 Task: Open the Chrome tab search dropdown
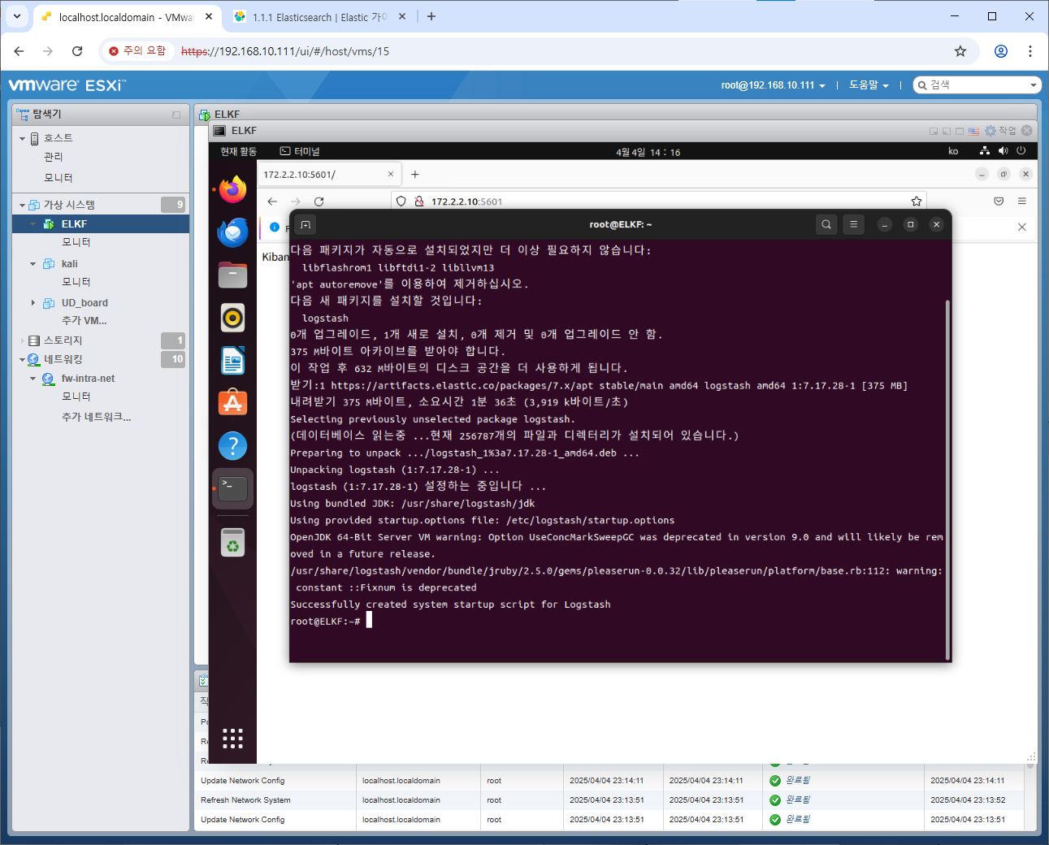pos(16,16)
